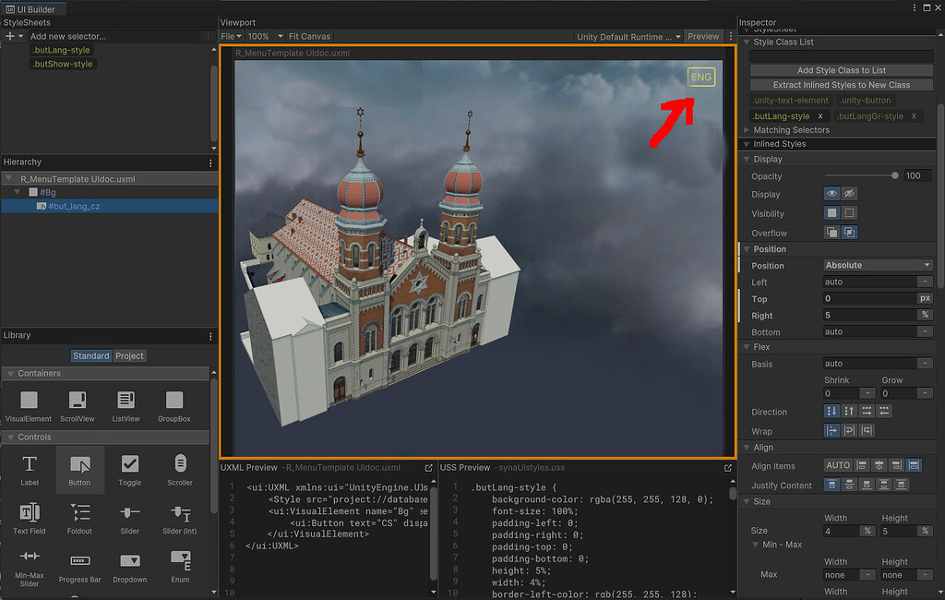
Task: Open the Unity Default Runtime theme dropdown
Action: [626, 36]
